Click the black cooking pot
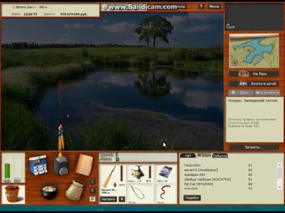285x213 pixels. tap(49, 189)
